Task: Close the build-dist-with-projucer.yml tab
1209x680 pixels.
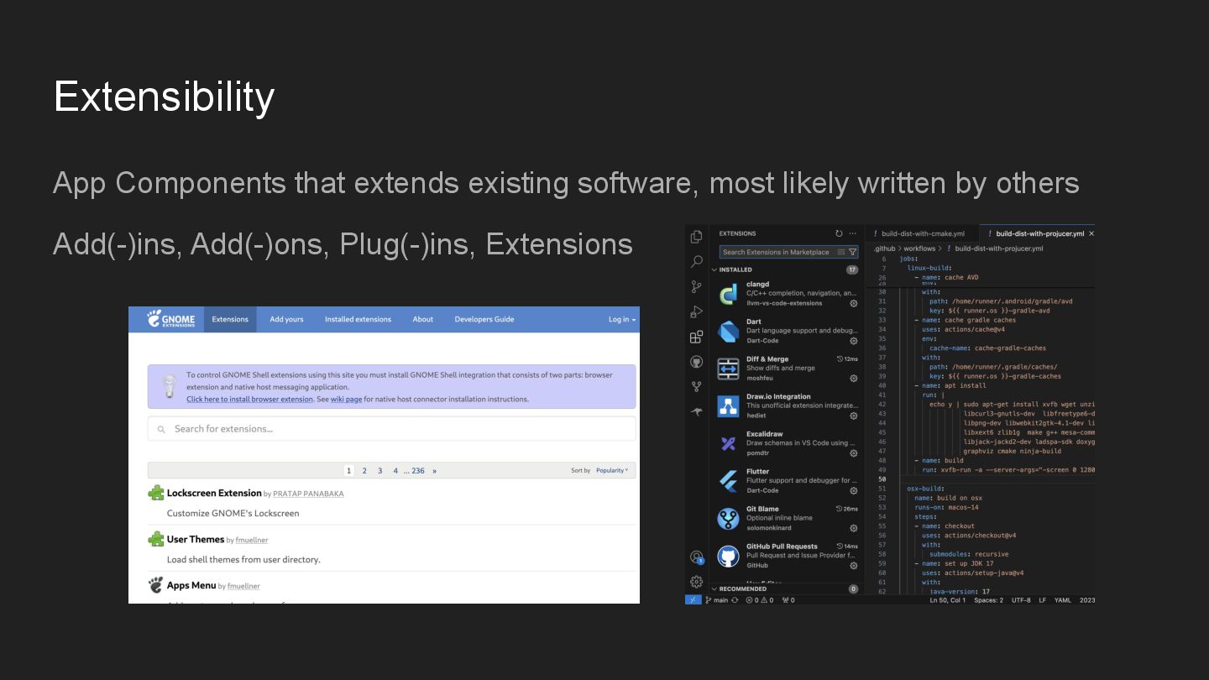Action: (1091, 233)
